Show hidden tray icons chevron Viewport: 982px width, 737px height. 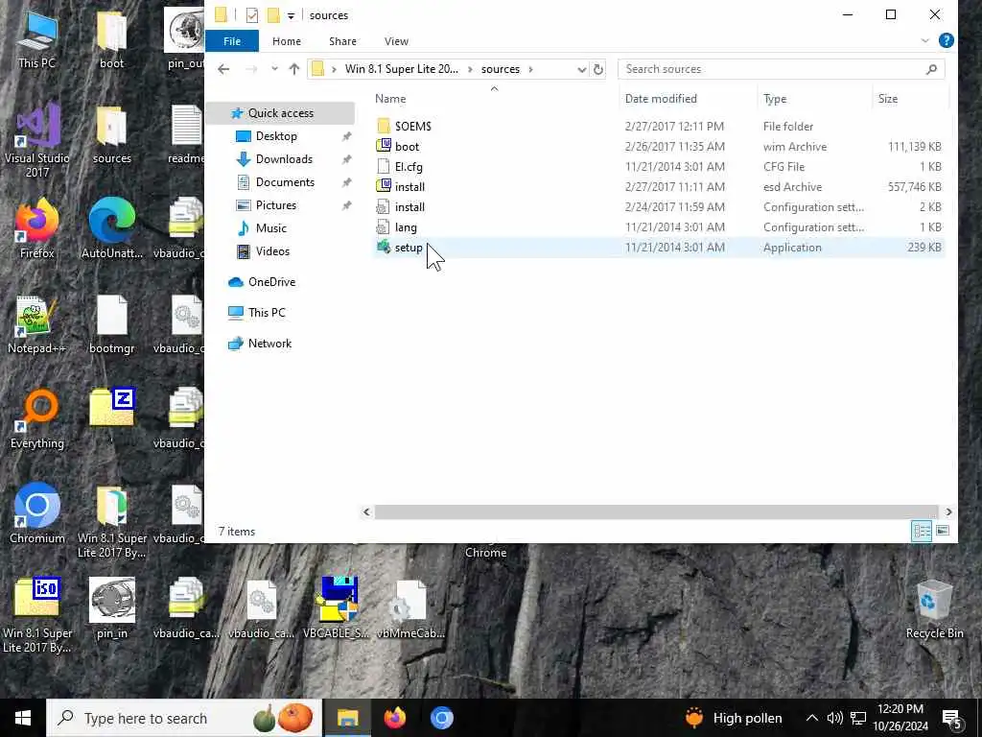tap(811, 718)
